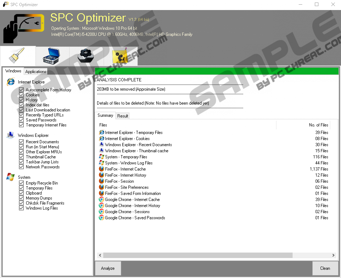Screen dimensions: 341x278
Task: Click the Analyze button
Action: [x=108, y=268]
